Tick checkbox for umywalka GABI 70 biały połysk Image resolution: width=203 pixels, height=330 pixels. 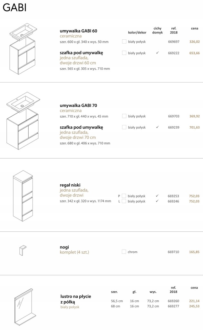[124, 116]
